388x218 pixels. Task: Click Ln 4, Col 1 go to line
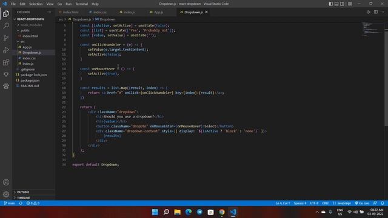pos(283,203)
